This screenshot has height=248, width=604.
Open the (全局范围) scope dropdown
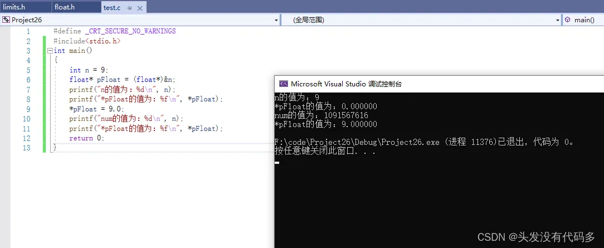coord(557,20)
